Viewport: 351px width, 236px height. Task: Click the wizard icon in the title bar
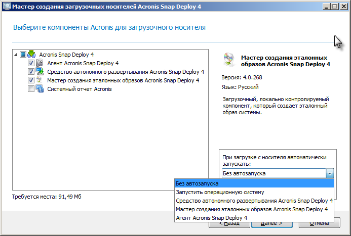point(7,7)
